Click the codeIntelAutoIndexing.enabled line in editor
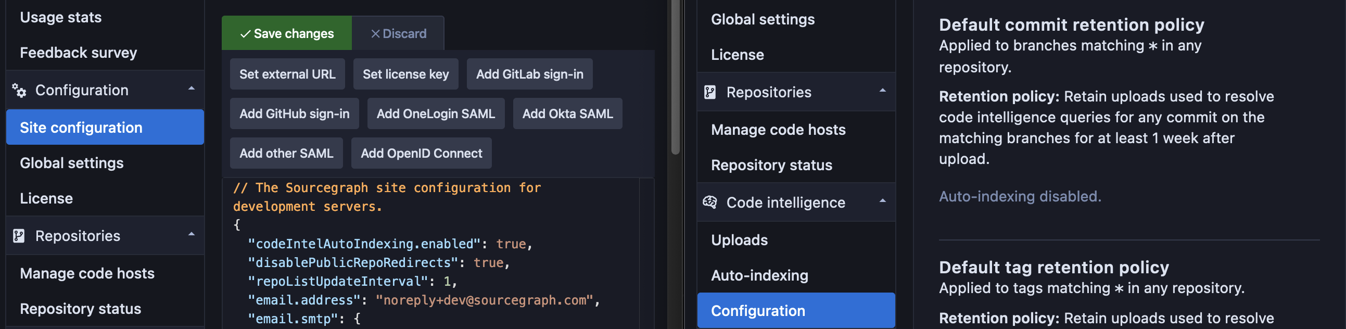The height and width of the screenshot is (329, 1346). (x=390, y=244)
